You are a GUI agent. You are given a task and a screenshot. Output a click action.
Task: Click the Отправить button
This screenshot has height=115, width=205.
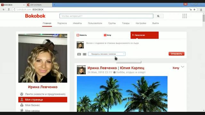pos(176,54)
